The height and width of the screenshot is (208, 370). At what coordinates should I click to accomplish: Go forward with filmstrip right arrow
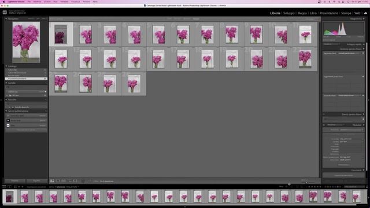coord(23,187)
